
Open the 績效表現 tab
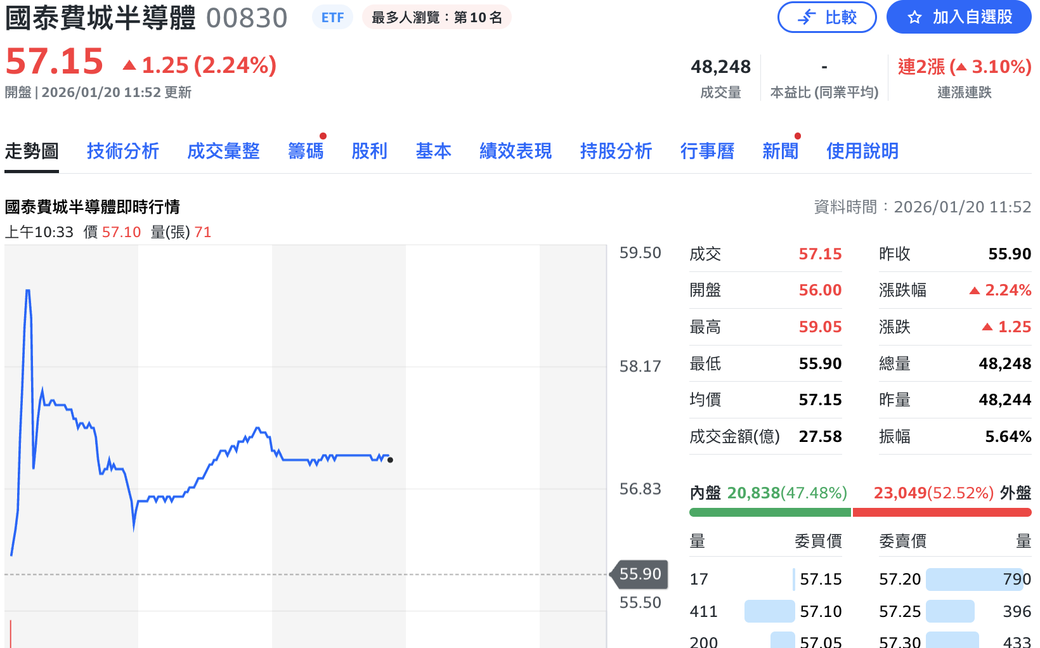click(515, 152)
